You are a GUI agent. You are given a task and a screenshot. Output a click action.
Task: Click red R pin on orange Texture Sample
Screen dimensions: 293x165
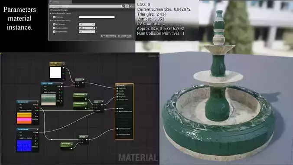tap(37, 108)
